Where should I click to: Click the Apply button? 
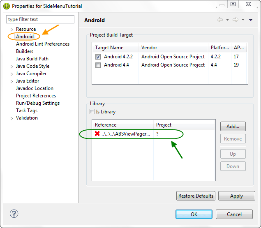(x=236, y=196)
